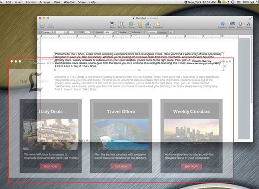Click the Time Machine menu bar icon
Viewport: 259px width, 189px height.
[x=233, y=2]
